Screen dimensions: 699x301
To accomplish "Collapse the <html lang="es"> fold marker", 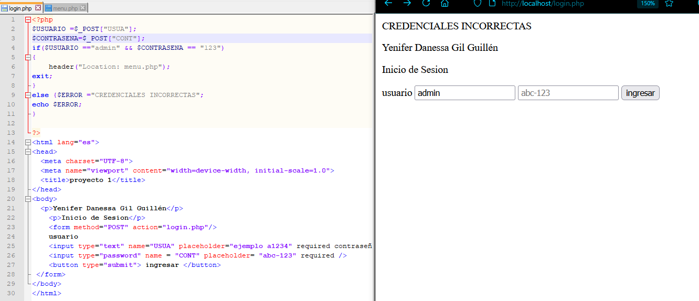I will tap(28, 142).
